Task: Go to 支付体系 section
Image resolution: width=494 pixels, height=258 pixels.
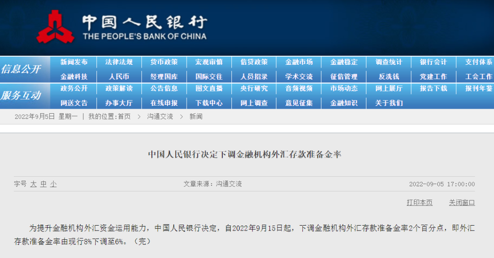Action: pos(479,62)
